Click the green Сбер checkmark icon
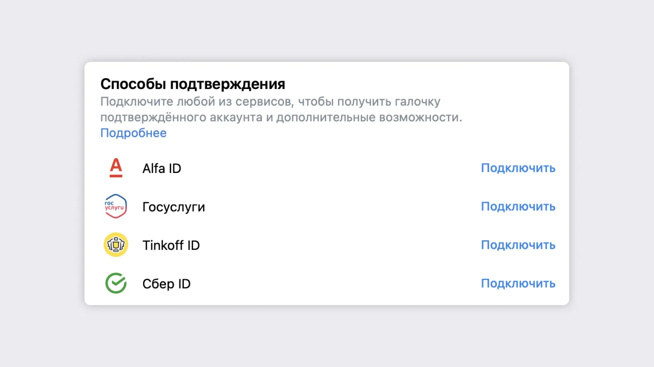This screenshot has height=367, width=654. pos(116,283)
